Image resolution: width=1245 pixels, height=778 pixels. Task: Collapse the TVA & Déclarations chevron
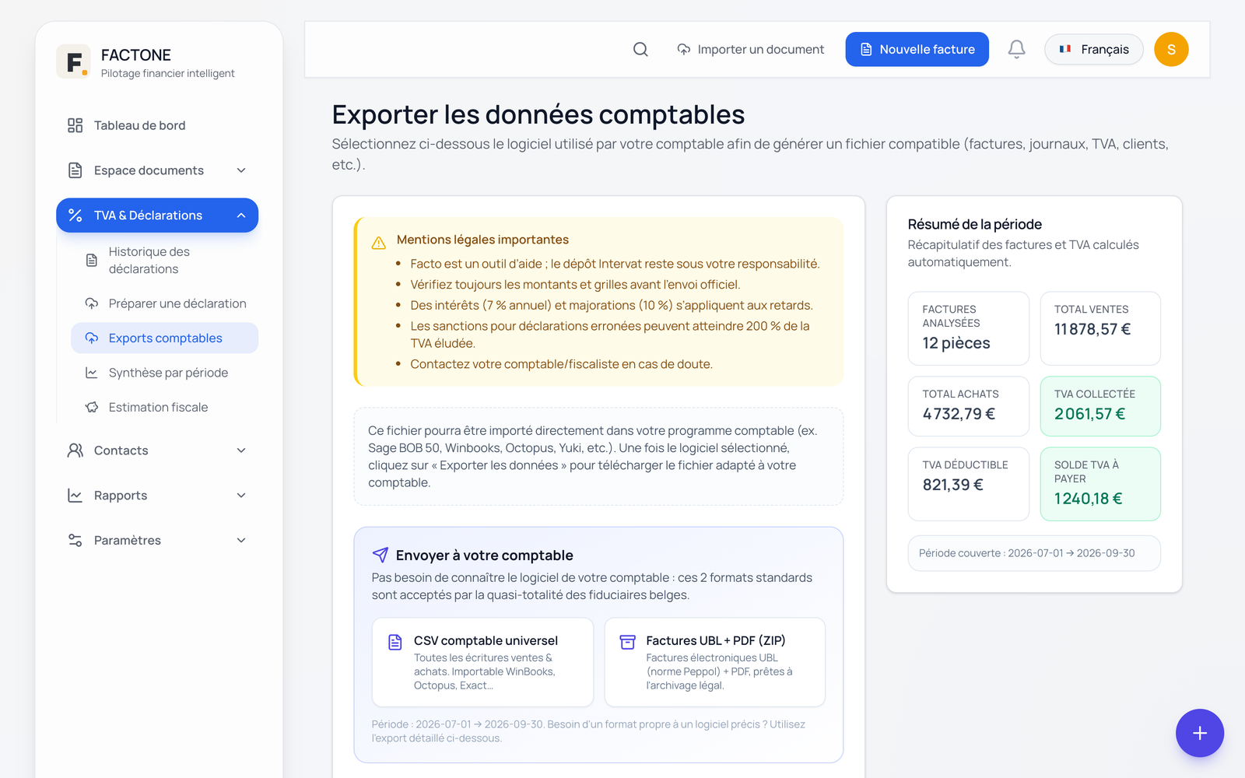pyautogui.click(x=241, y=216)
